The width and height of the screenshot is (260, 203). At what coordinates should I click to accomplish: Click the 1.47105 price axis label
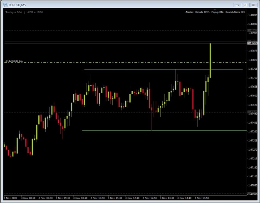pos(253,176)
